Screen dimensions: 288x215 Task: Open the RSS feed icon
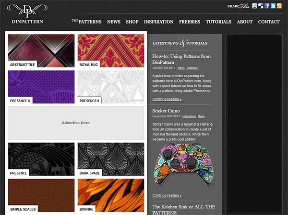coord(279,6)
